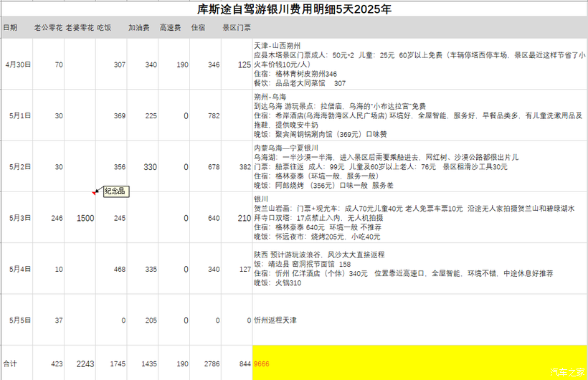Click the yellow total cell showing 9666

(420, 363)
